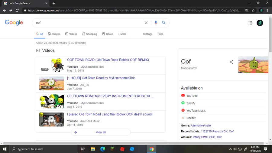The image size is (272, 153).
Task: Click the YouTube Music icon
Action: pos(183,110)
